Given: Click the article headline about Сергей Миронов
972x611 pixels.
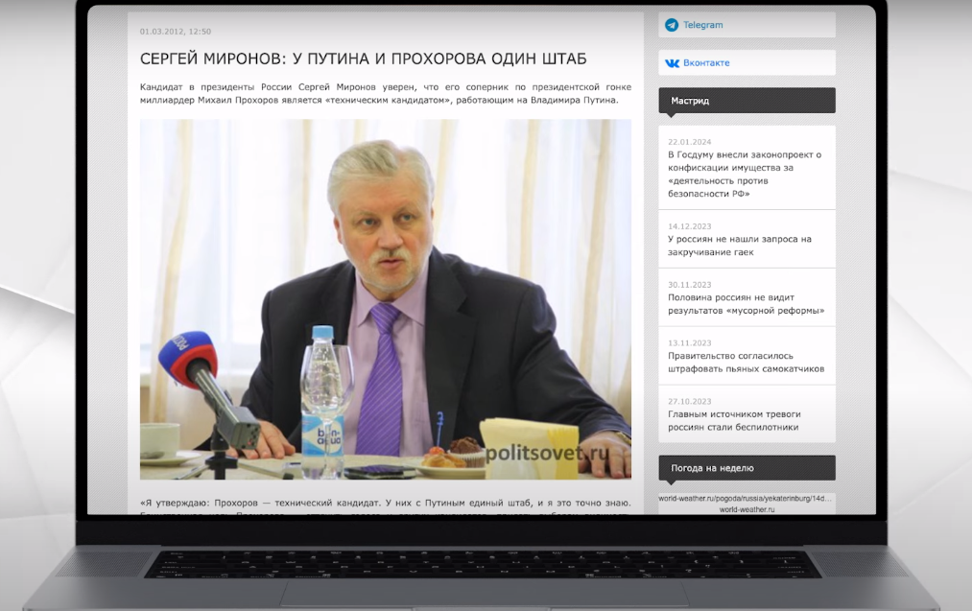Looking at the screenshot, I should click(x=363, y=59).
